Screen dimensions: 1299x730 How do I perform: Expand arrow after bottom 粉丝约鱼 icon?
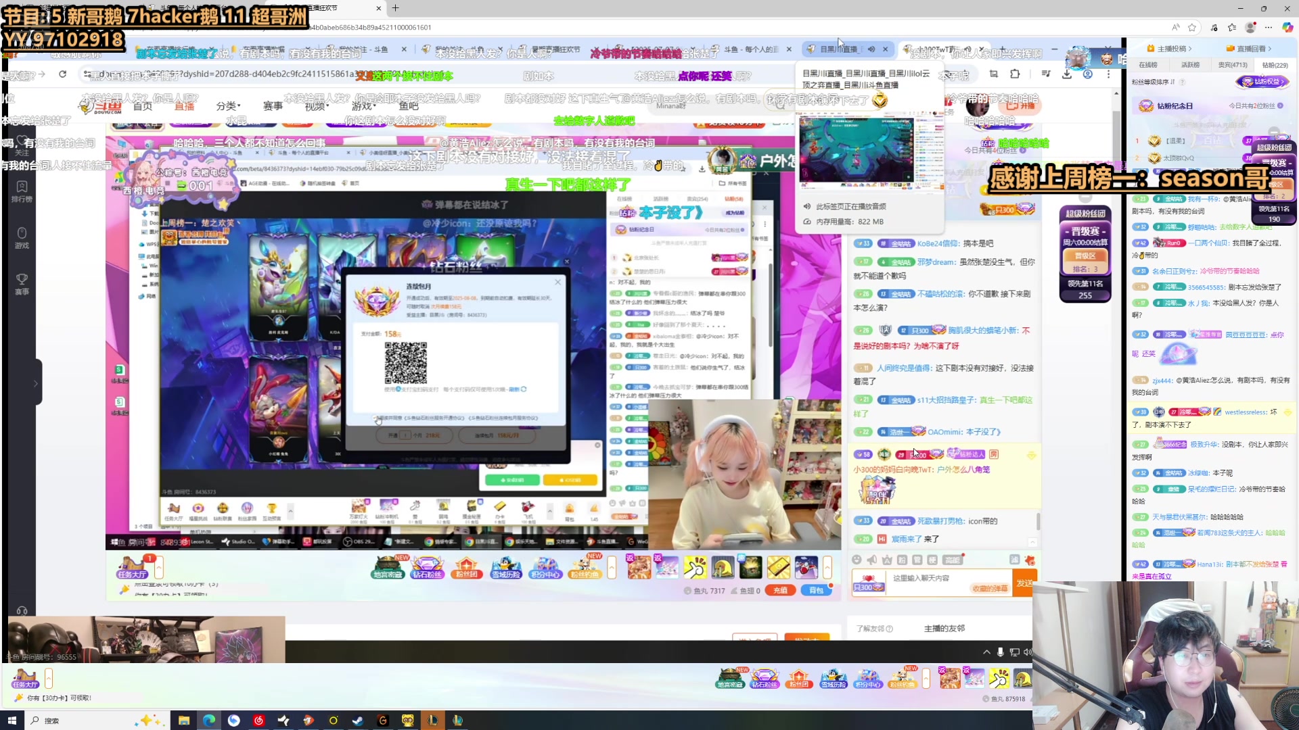tap(926, 677)
